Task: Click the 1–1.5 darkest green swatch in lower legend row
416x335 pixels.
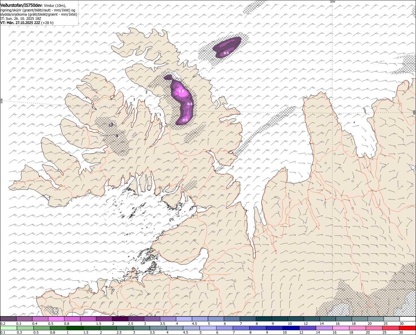Action: [x=75, y=328]
